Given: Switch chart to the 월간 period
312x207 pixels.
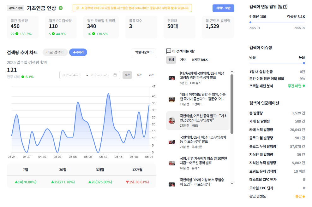Looking at the screenshot, I should [x=139, y=75].
